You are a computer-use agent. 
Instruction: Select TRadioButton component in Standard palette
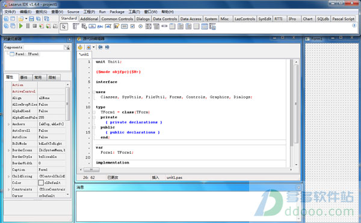click(140, 26)
